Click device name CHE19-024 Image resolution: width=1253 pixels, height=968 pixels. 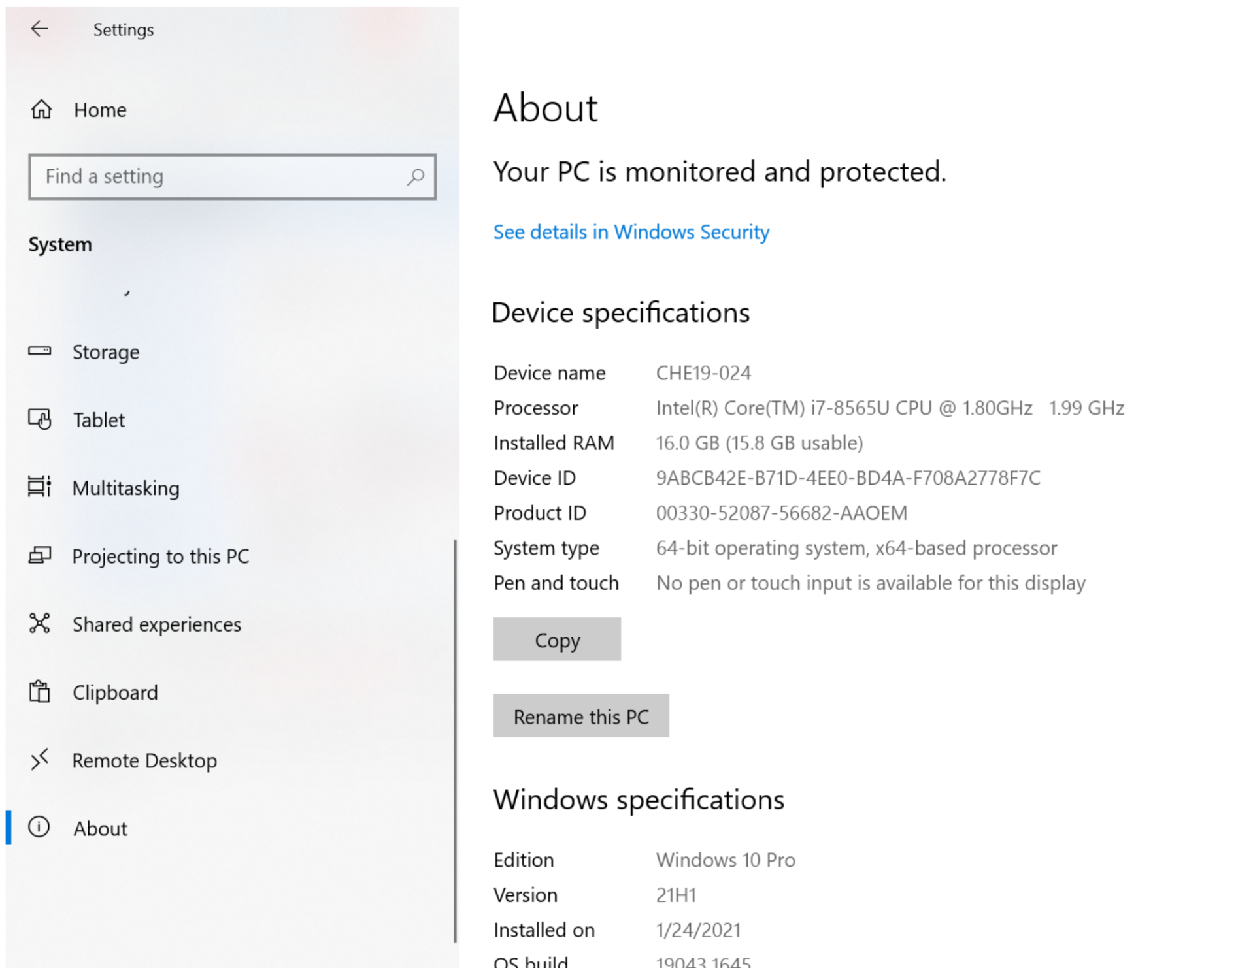pos(703,373)
